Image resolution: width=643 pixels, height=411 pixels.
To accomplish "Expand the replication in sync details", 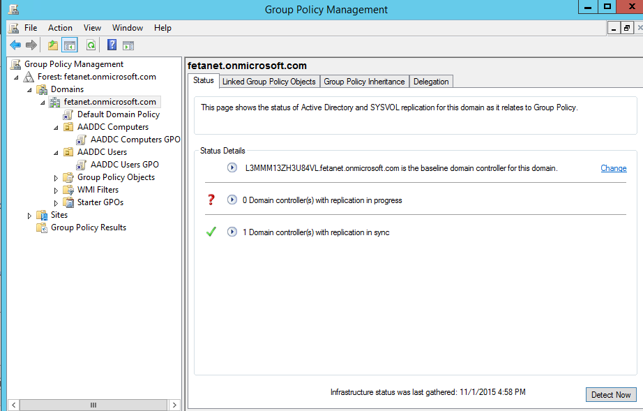I will point(232,232).
